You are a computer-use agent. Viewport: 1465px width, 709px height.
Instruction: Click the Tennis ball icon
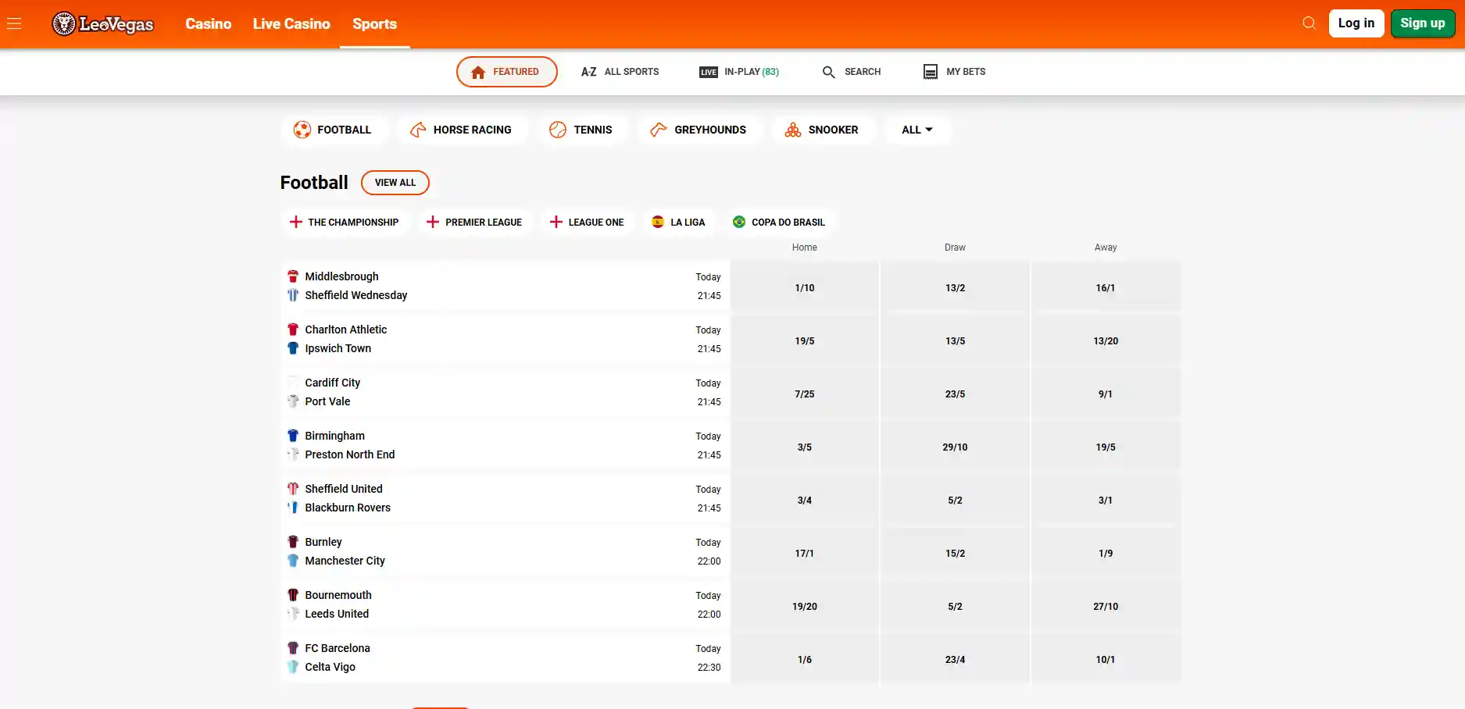pos(557,130)
